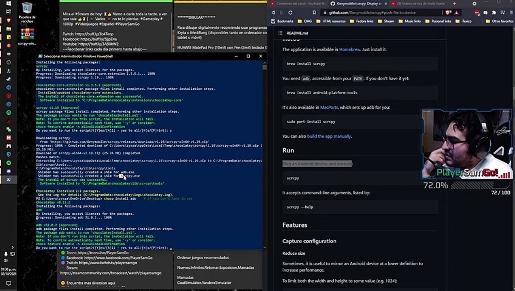
Task: Click the Reduce size subheading
Action: [294, 253]
